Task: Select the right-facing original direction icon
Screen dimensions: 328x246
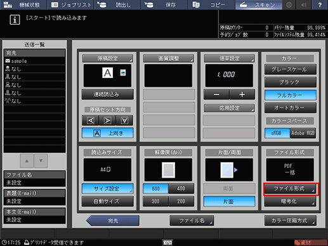Action: click(107, 120)
